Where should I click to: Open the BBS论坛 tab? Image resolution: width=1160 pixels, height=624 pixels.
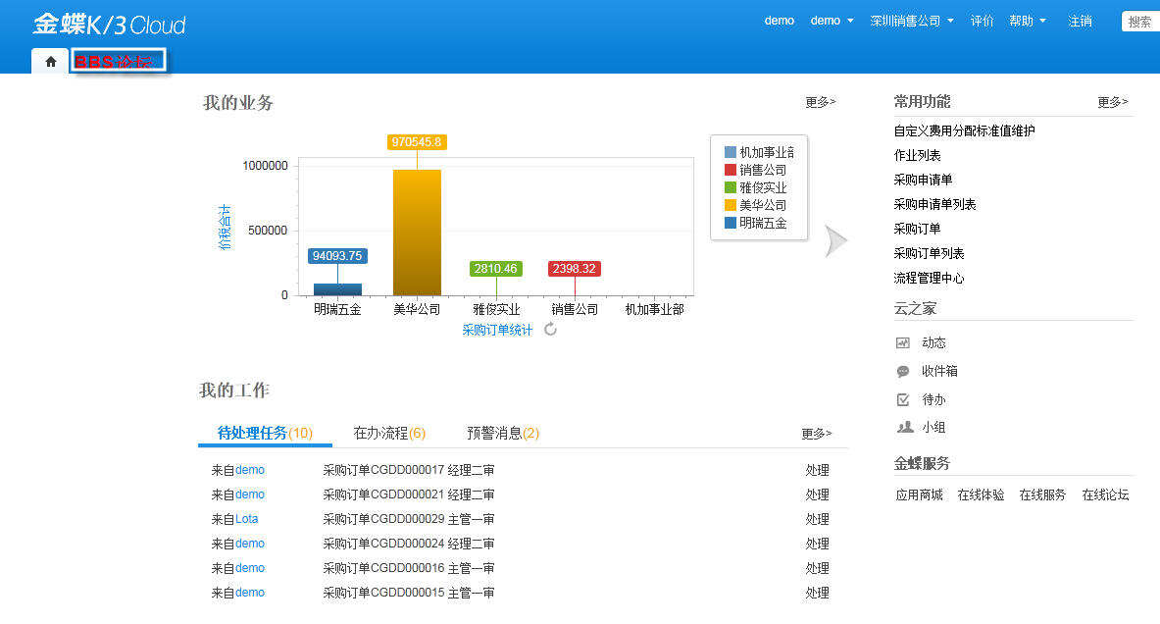[119, 62]
